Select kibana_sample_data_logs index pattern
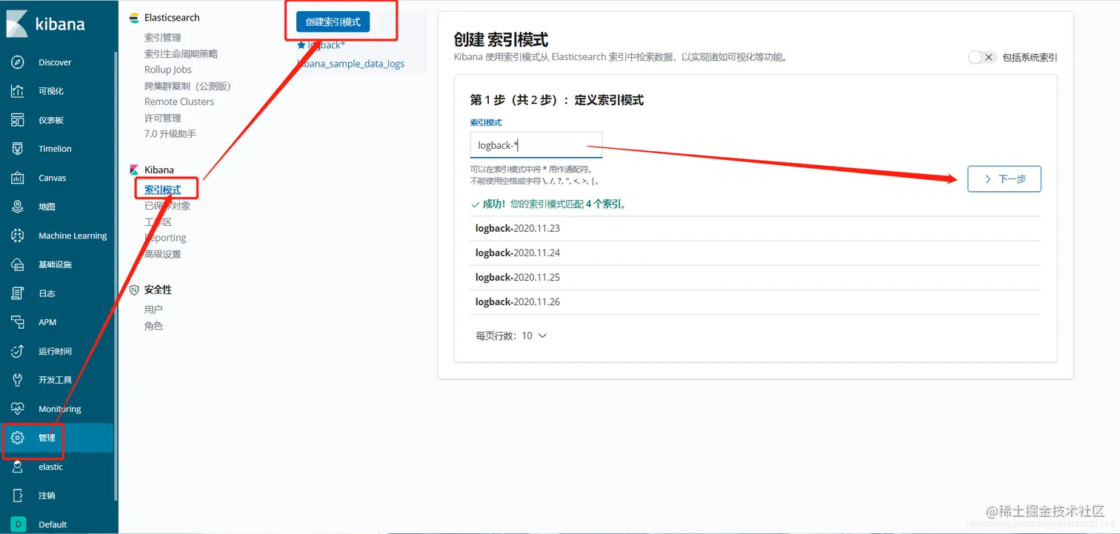1120x534 pixels. point(351,64)
